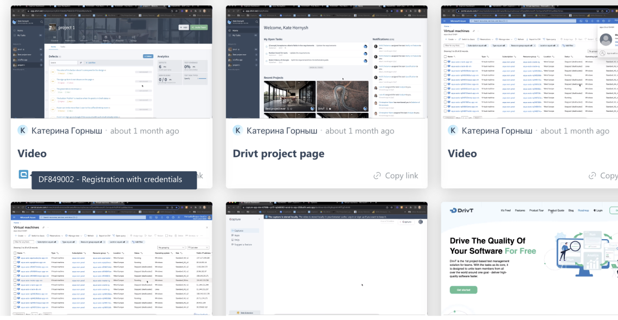Click the chain icon on the rightmost Video card
618x320 pixels.
click(x=593, y=176)
